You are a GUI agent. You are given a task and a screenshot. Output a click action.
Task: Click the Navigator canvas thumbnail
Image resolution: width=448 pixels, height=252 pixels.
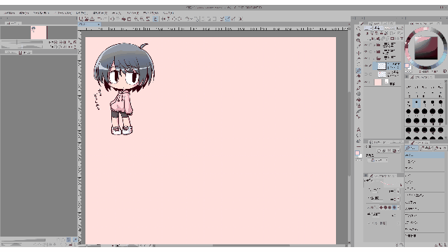click(38, 32)
